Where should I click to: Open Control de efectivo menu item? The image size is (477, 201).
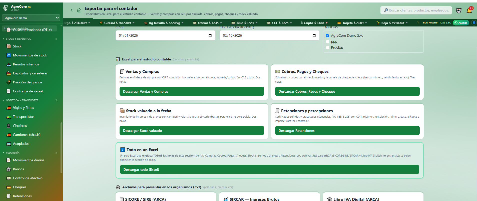(28, 178)
